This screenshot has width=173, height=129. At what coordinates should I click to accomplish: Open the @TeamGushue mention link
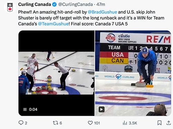53,24
